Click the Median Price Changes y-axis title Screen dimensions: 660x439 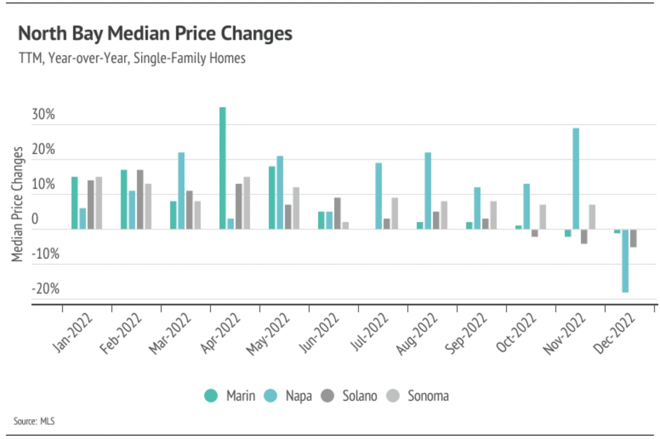[x=17, y=204]
